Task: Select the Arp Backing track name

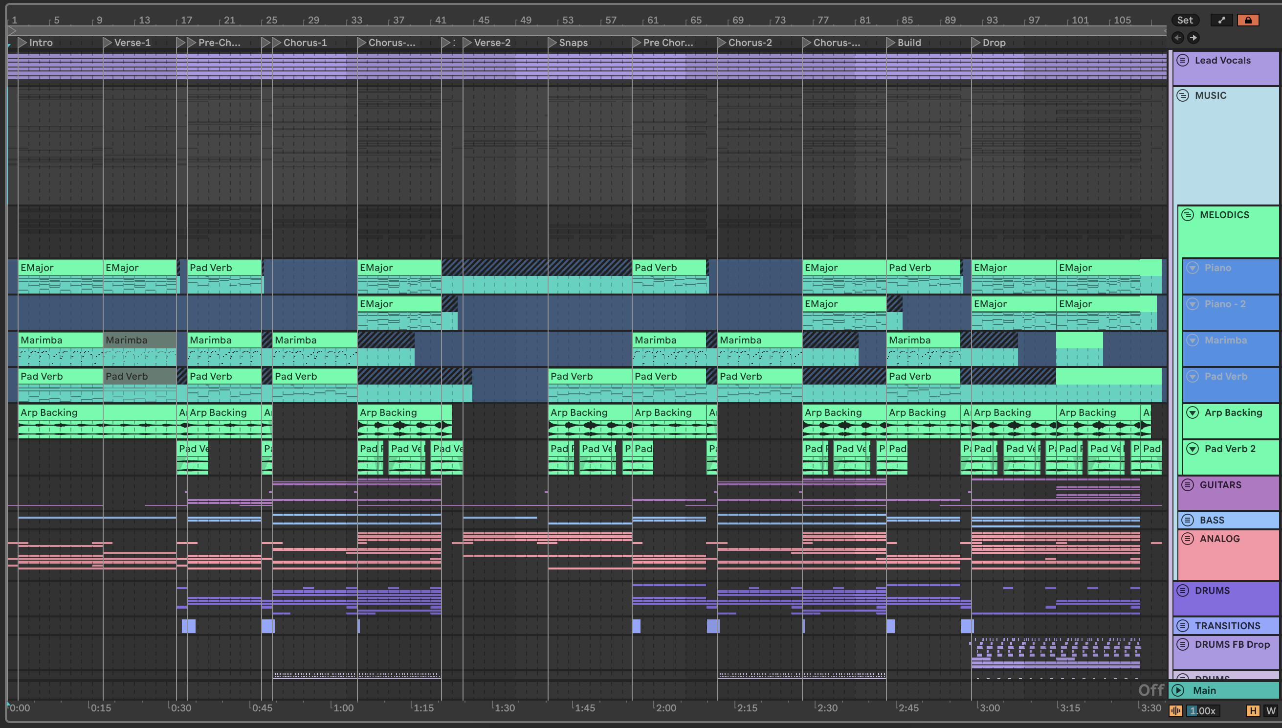Action: (1233, 412)
